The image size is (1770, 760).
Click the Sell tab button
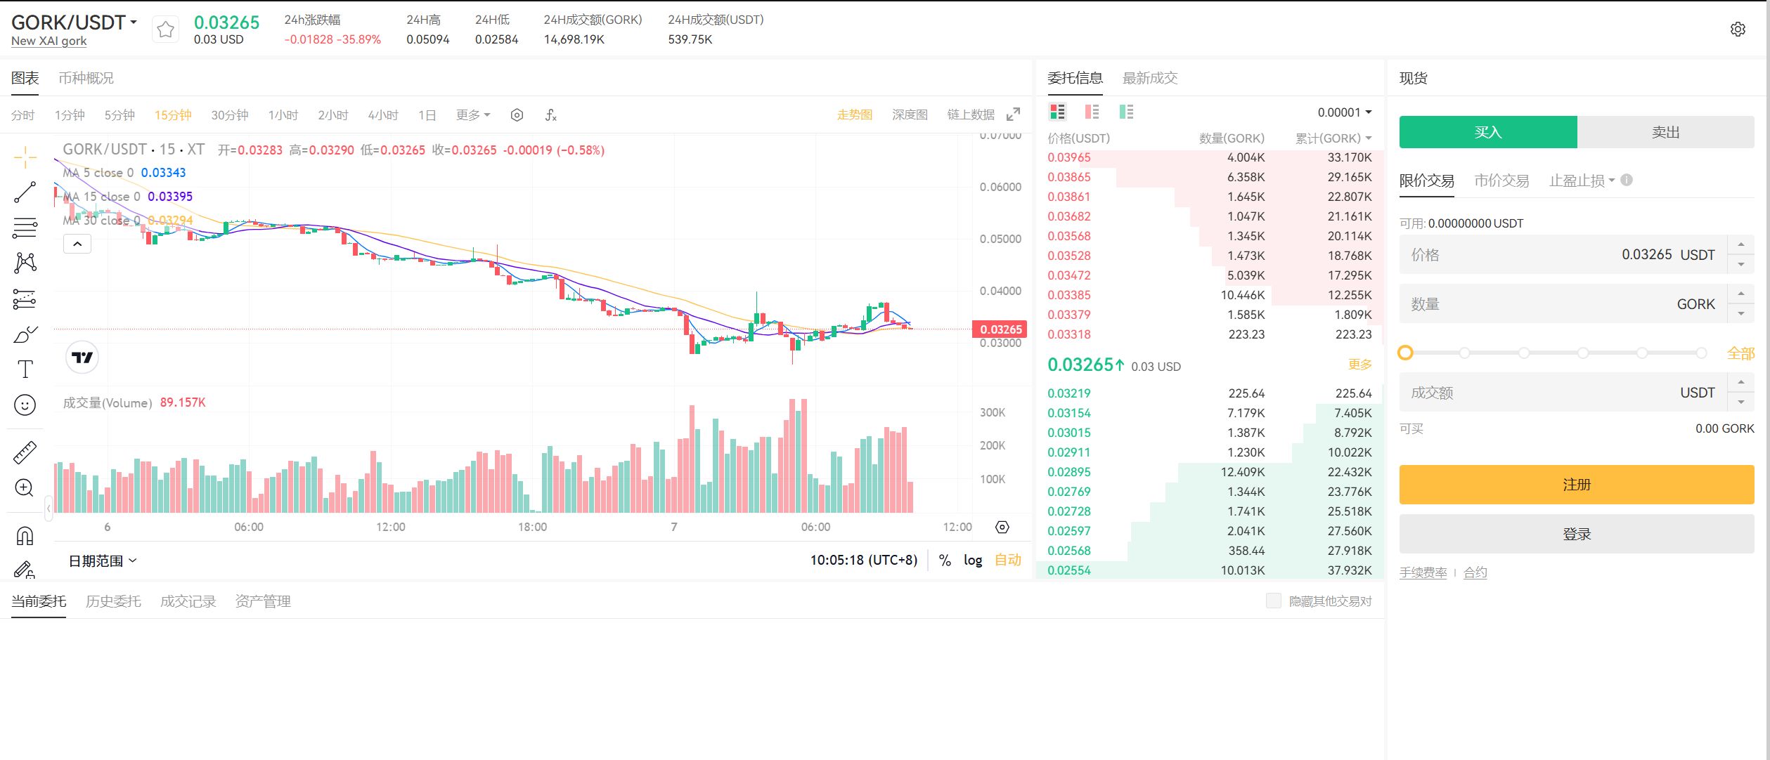pos(1665,132)
